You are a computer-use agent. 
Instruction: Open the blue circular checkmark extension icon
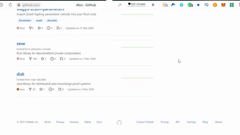click(181, 5)
